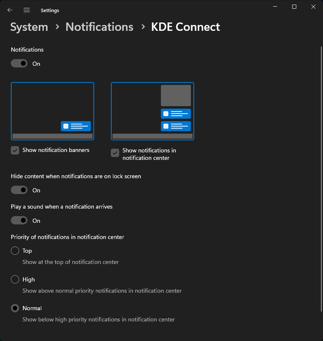Viewport: 323px width, 341px height.
Task: Toggle Hide content on lock screen switch
Action: point(19,190)
